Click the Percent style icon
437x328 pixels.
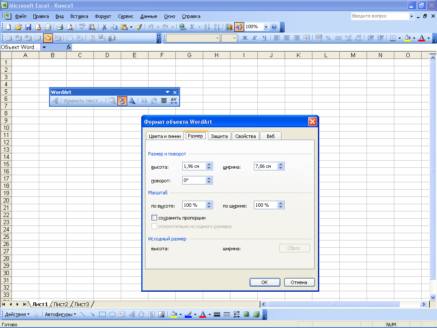[328, 38]
